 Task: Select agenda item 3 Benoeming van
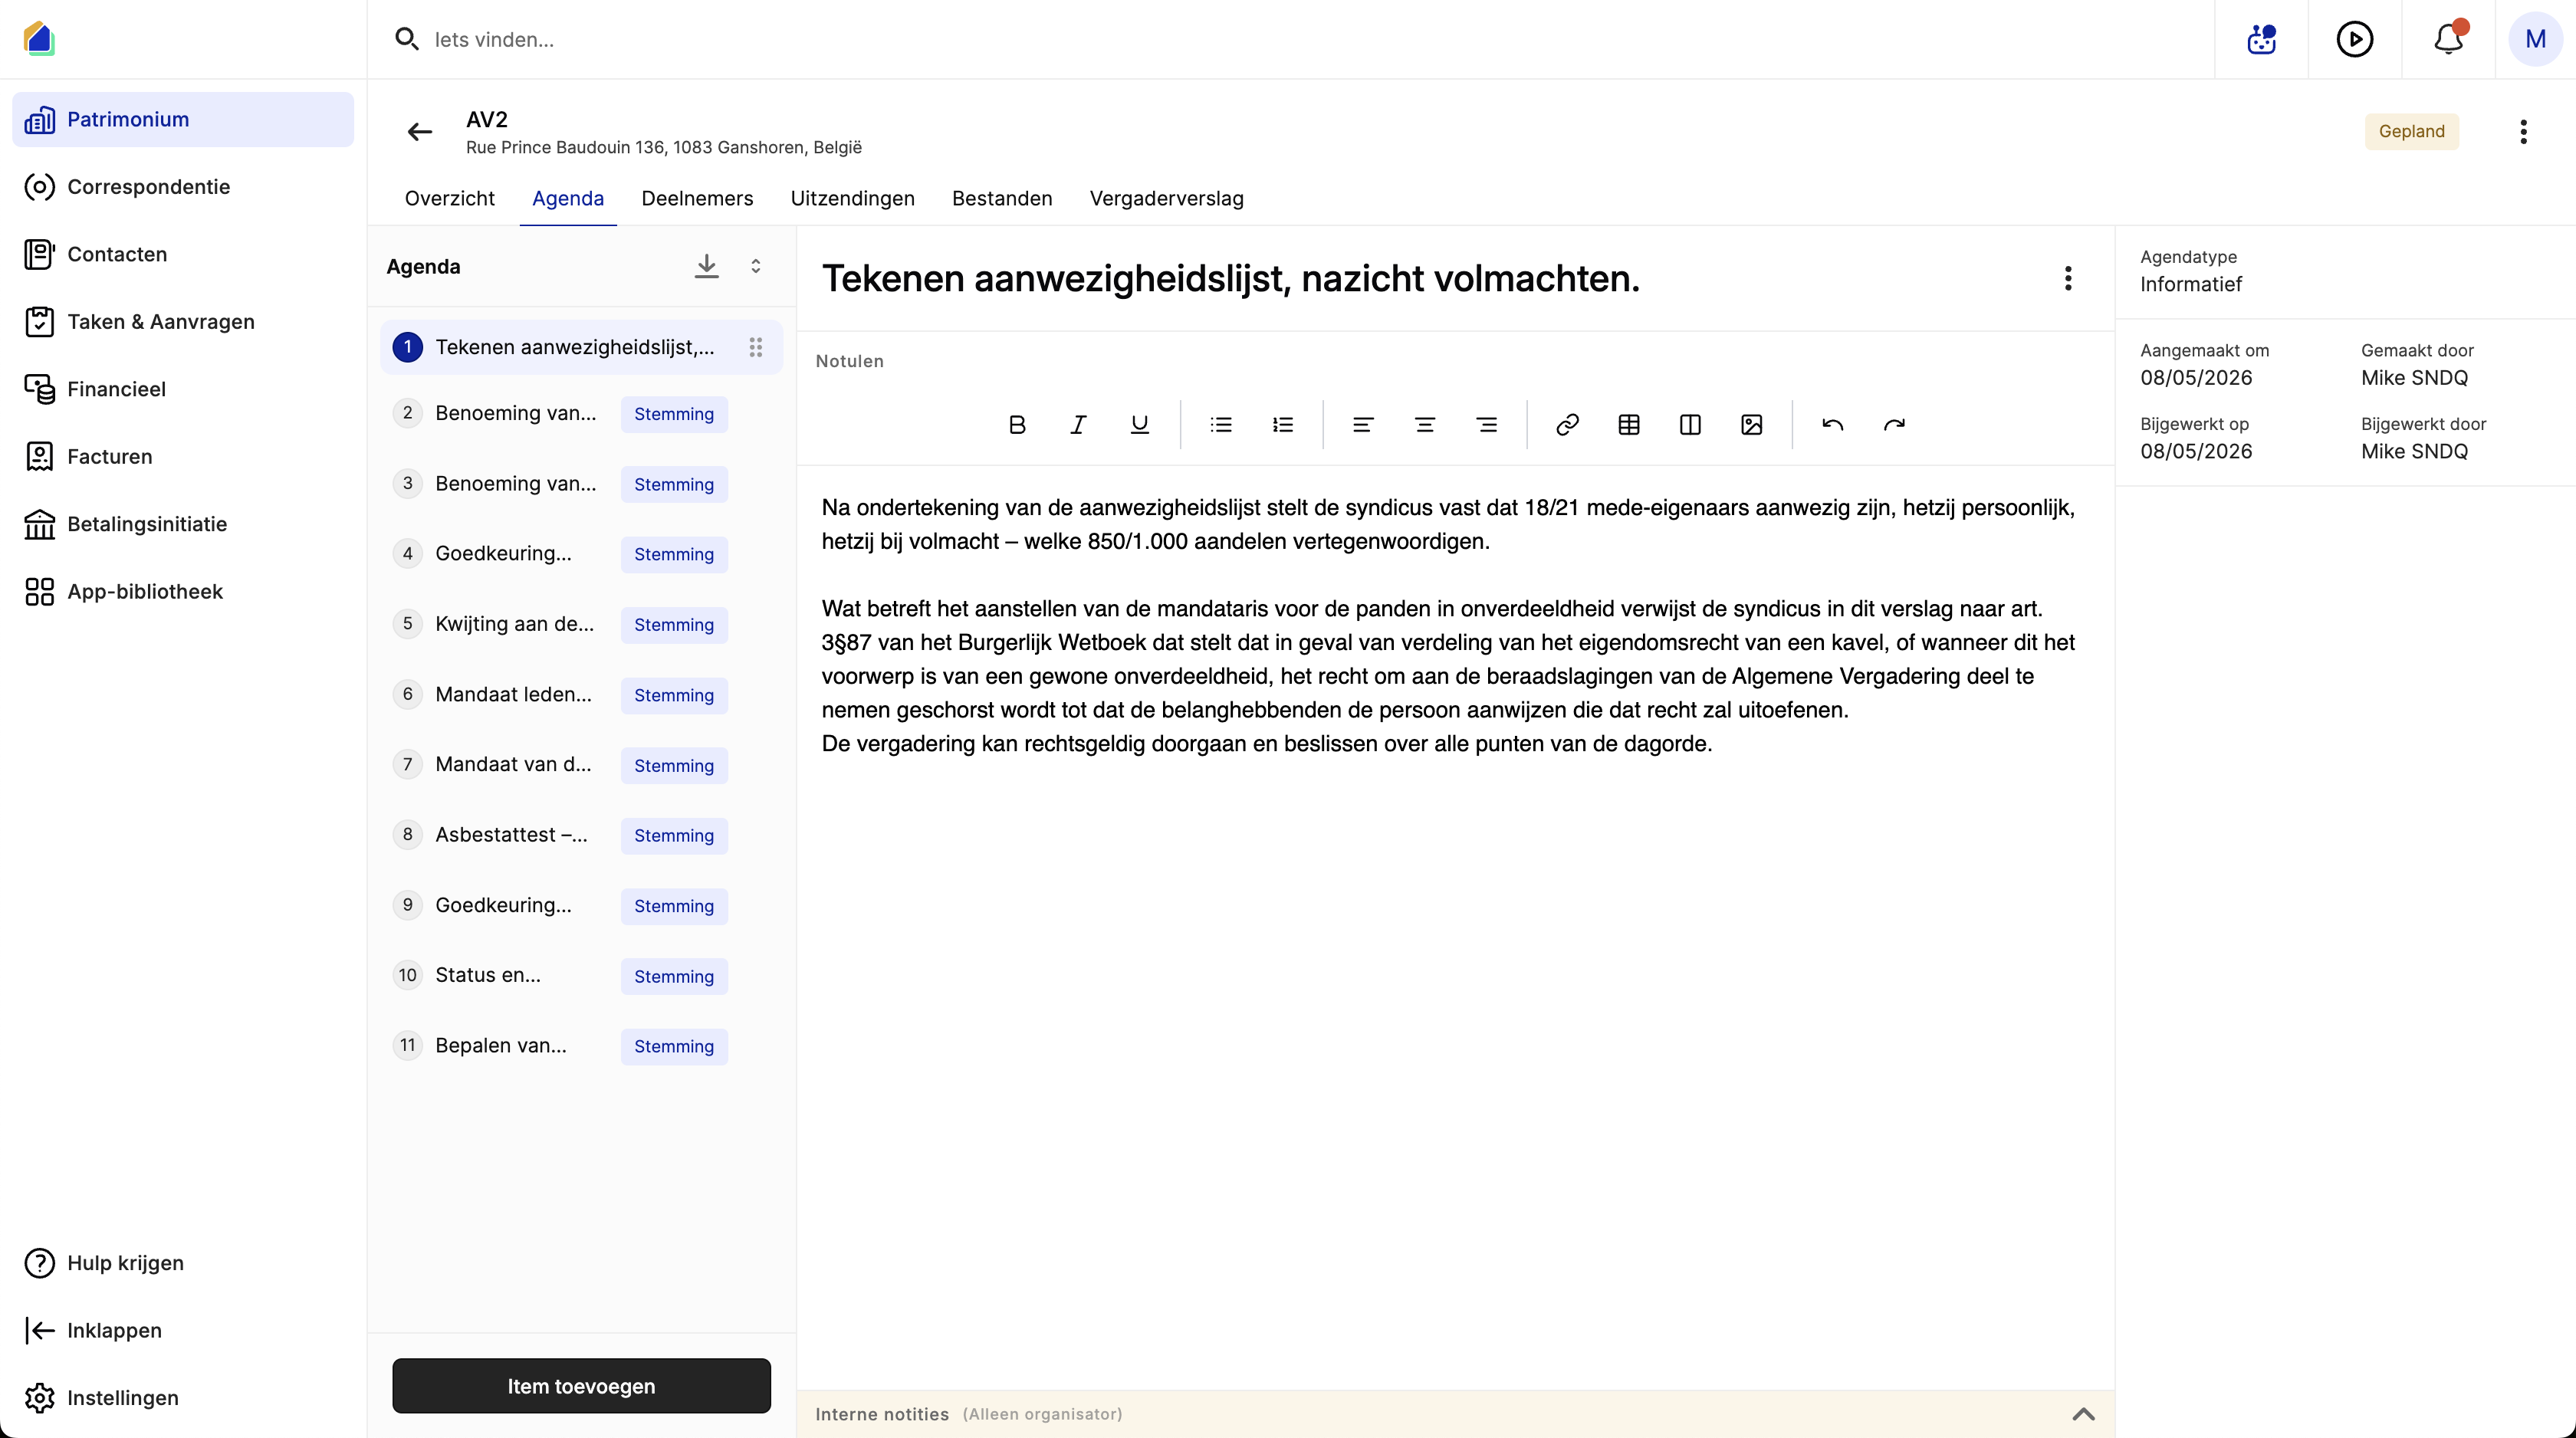581,484
